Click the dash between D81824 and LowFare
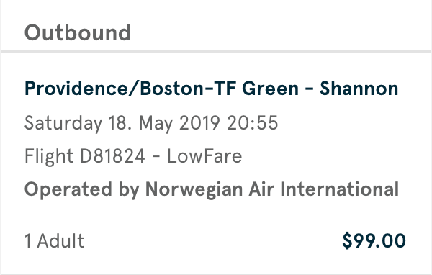Screen dimensions: 432x275 (156, 157)
